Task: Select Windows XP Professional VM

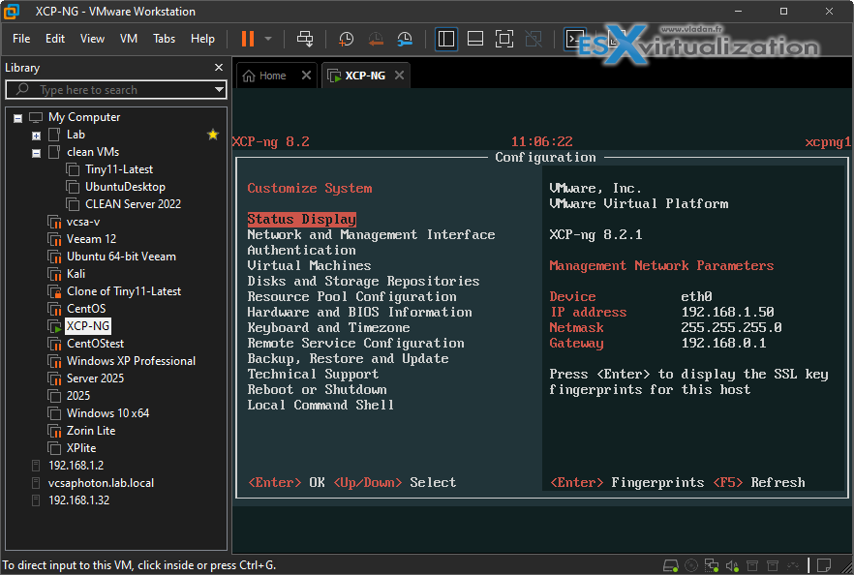Action: point(131,361)
